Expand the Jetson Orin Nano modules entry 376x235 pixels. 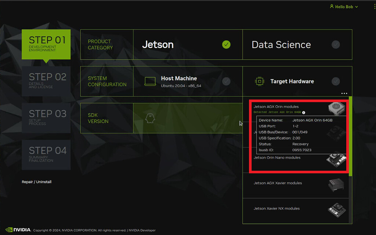[276, 158]
